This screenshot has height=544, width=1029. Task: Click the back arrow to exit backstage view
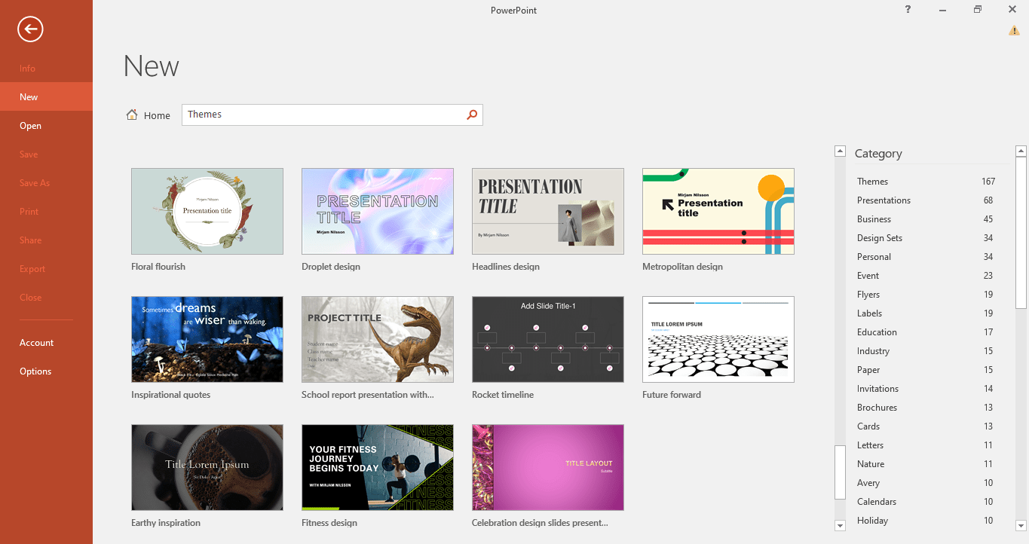tap(29, 29)
